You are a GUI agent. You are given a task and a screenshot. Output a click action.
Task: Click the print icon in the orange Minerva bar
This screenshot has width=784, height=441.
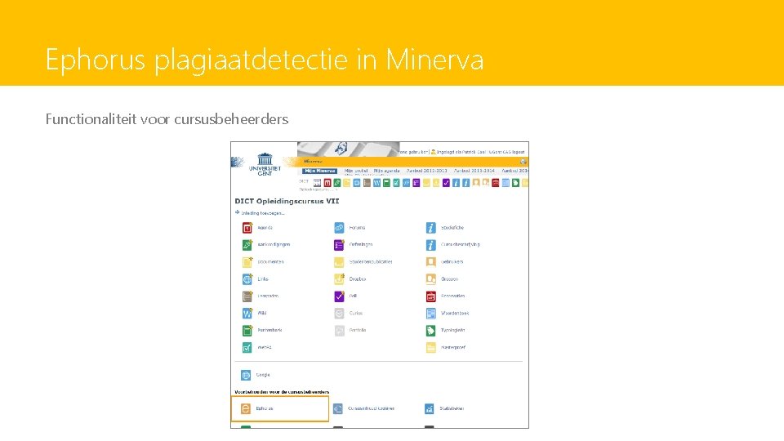point(523,162)
